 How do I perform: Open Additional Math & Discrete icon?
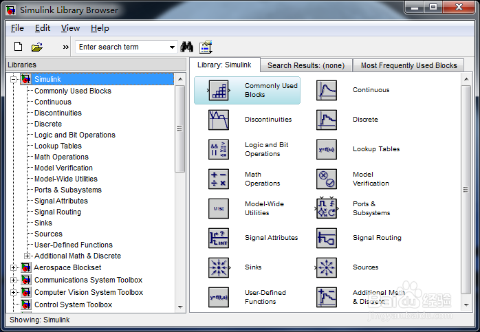pyautogui.click(x=327, y=297)
